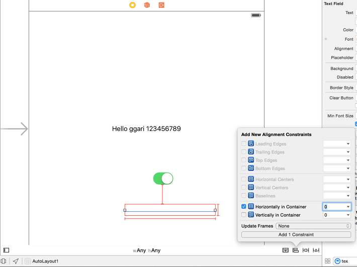Select the AutoLayout1 app target icon
Viewport: 357px width, 267px height.
(28, 261)
